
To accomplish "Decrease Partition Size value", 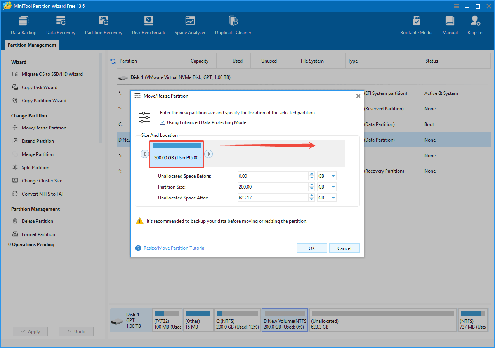I will [311, 189].
